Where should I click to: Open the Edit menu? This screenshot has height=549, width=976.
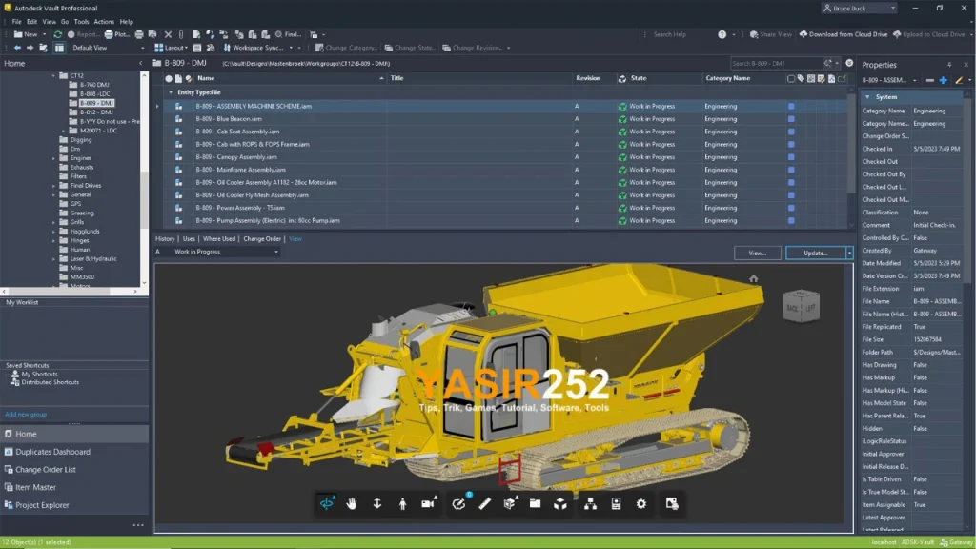coord(31,22)
